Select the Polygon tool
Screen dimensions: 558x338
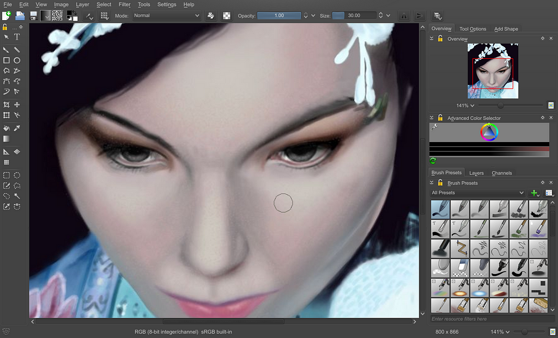[x=7, y=71]
